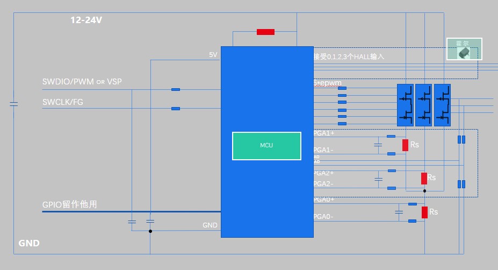498x270 pixels.
Task: Click the red Rs resistor beside PGA0
Action: pos(424,212)
